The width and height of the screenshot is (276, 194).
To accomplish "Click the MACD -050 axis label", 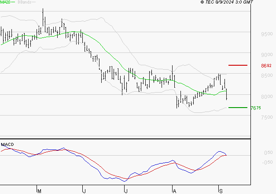I will pos(267,162).
